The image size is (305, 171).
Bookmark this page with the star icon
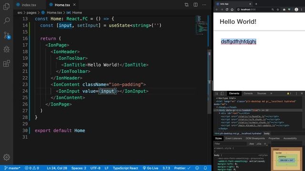coord(278,9)
